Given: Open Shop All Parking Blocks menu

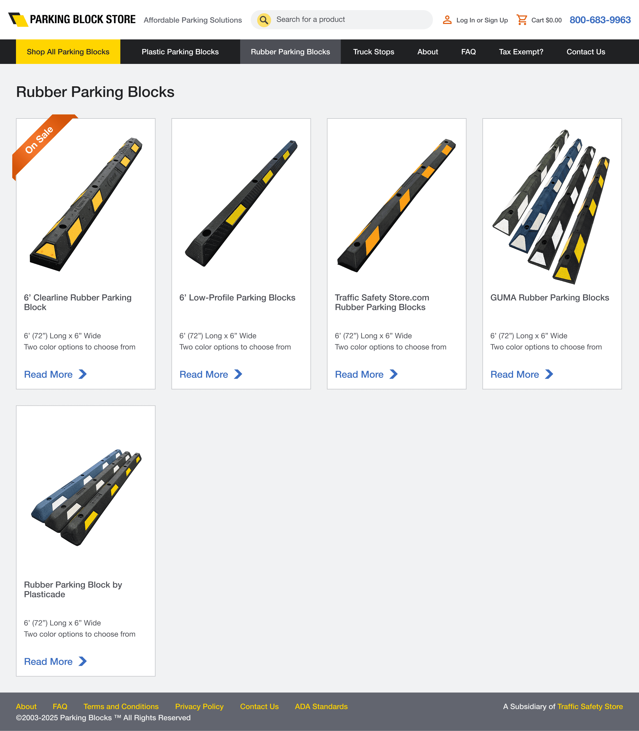Looking at the screenshot, I should [x=68, y=52].
